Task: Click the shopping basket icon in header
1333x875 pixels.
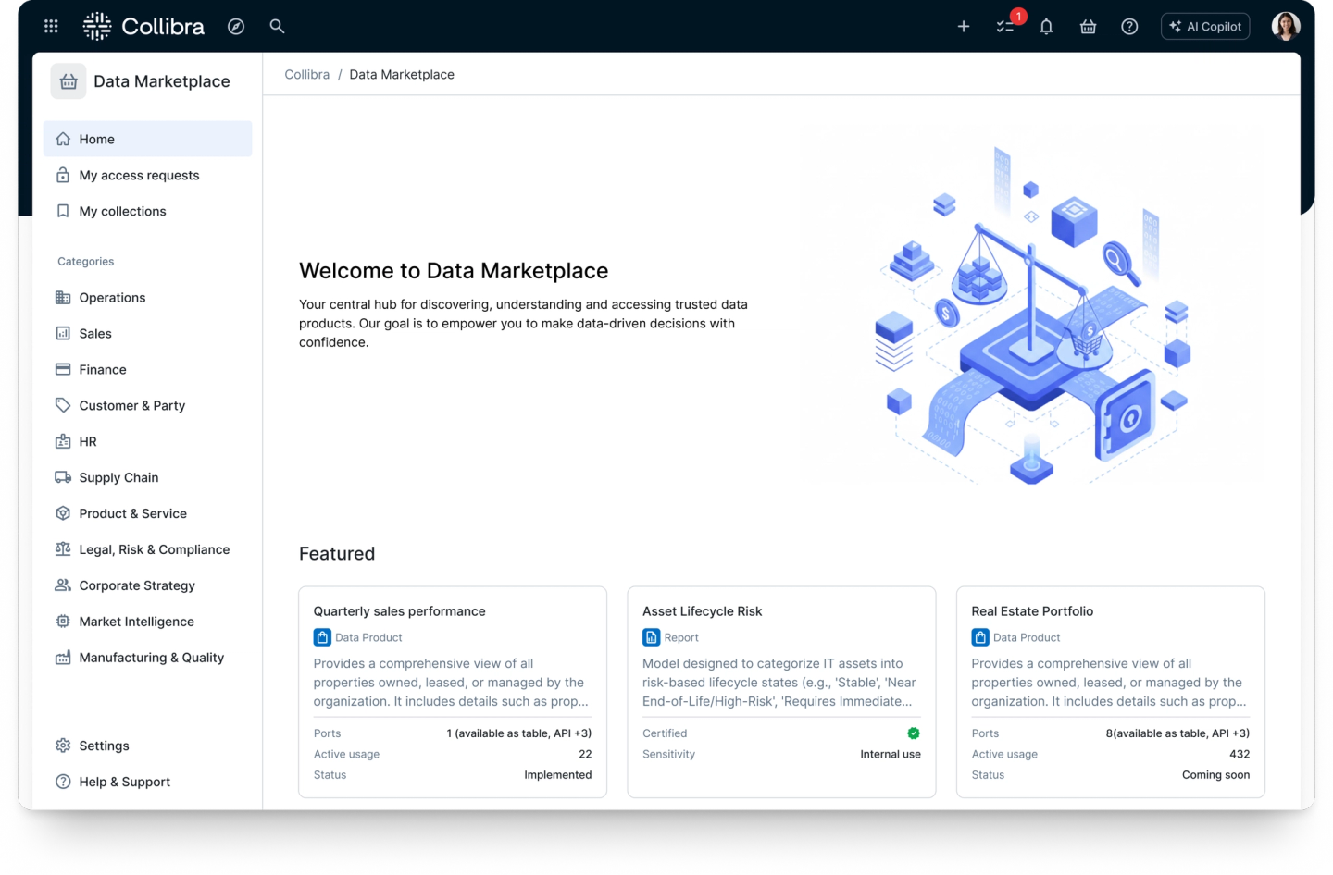Action: pos(1088,27)
